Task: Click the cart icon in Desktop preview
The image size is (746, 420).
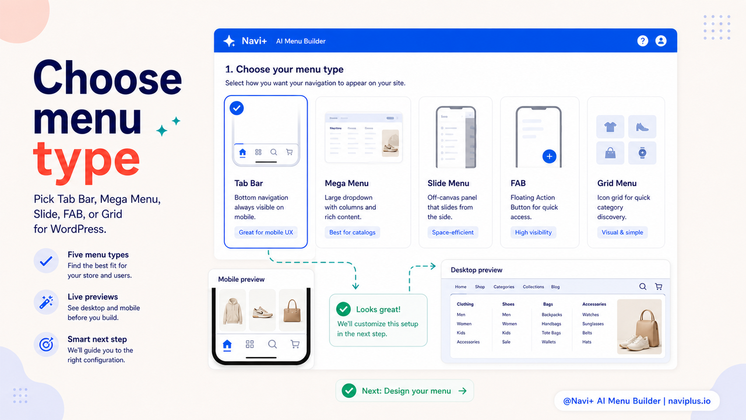Action: point(659,286)
